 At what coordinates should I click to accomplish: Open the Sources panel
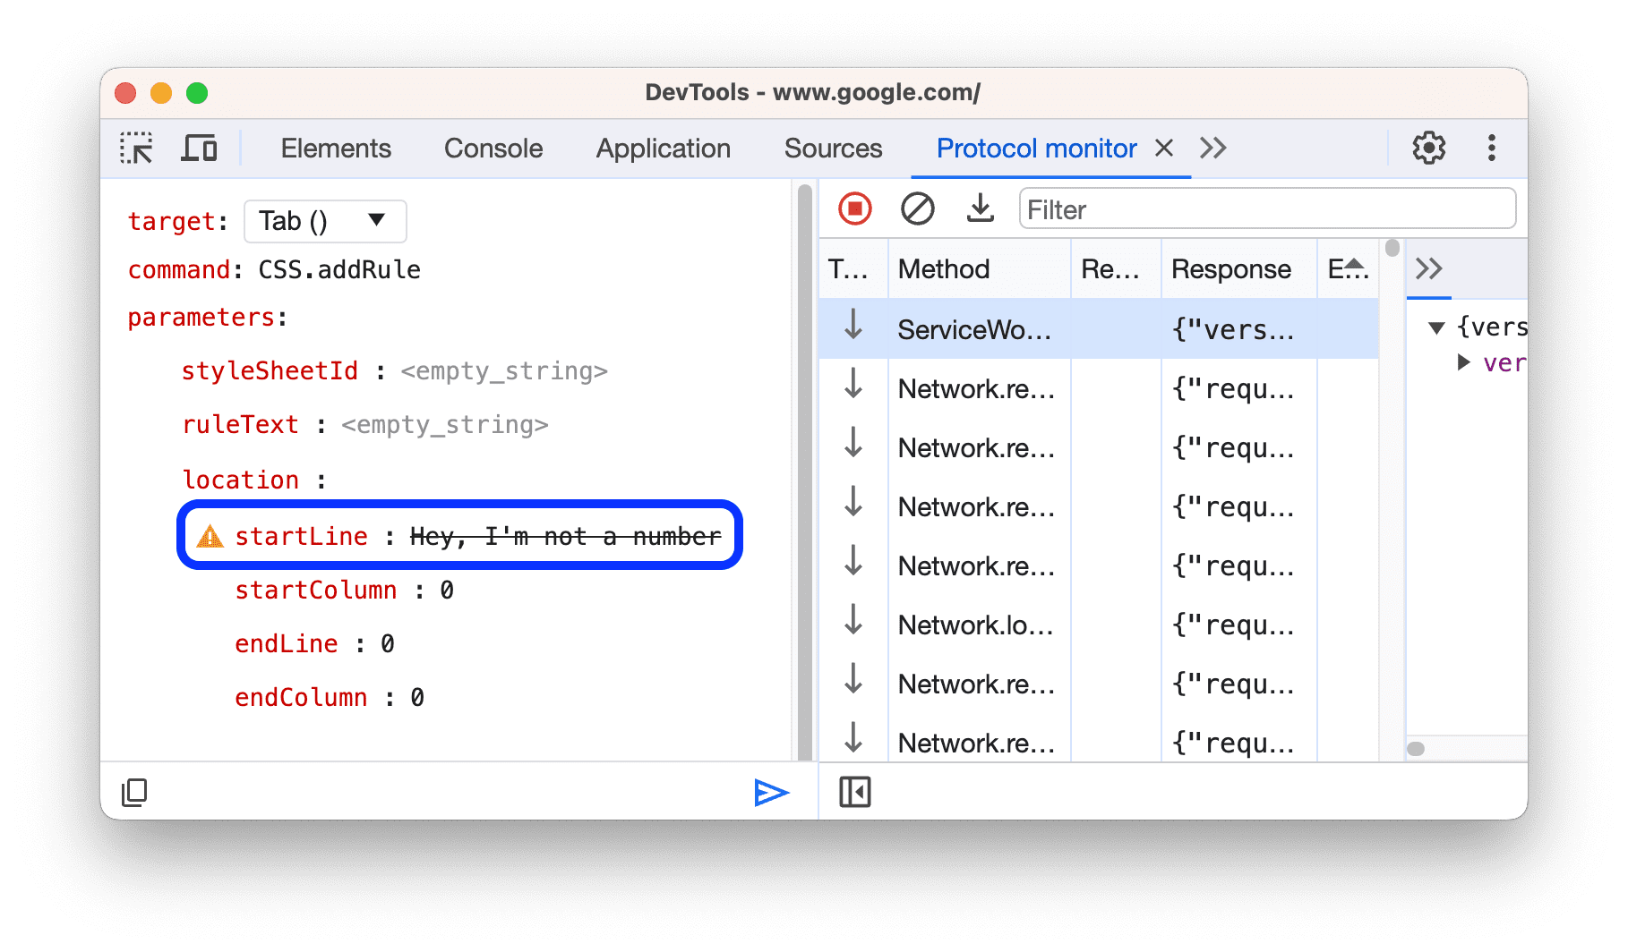[832, 149]
